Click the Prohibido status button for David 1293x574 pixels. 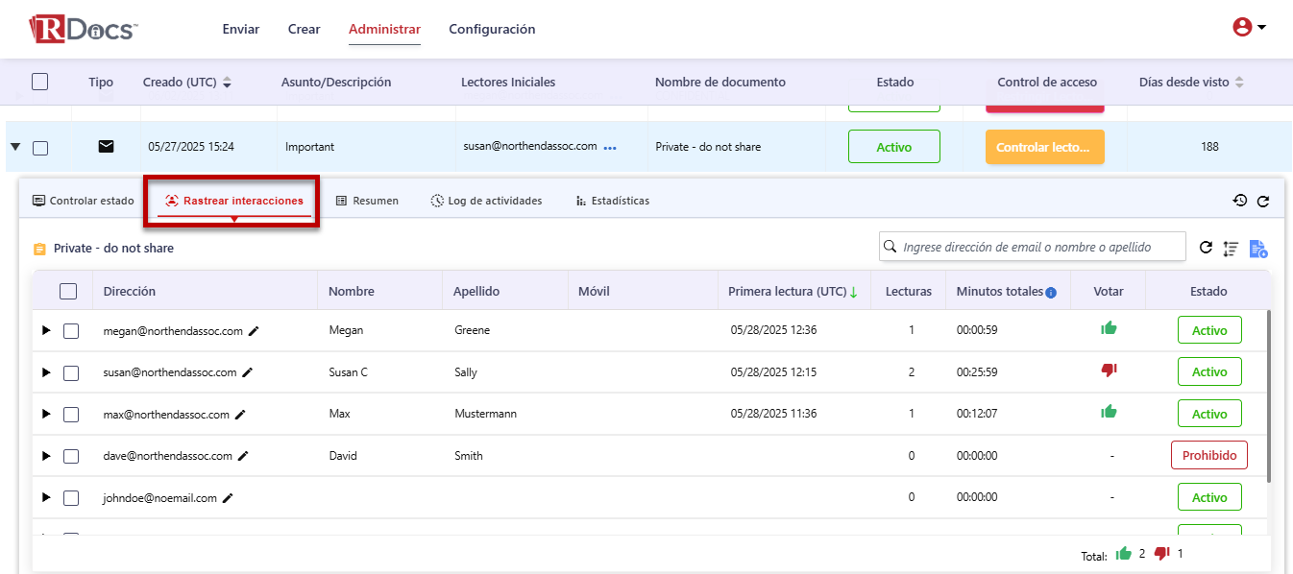[x=1208, y=456]
